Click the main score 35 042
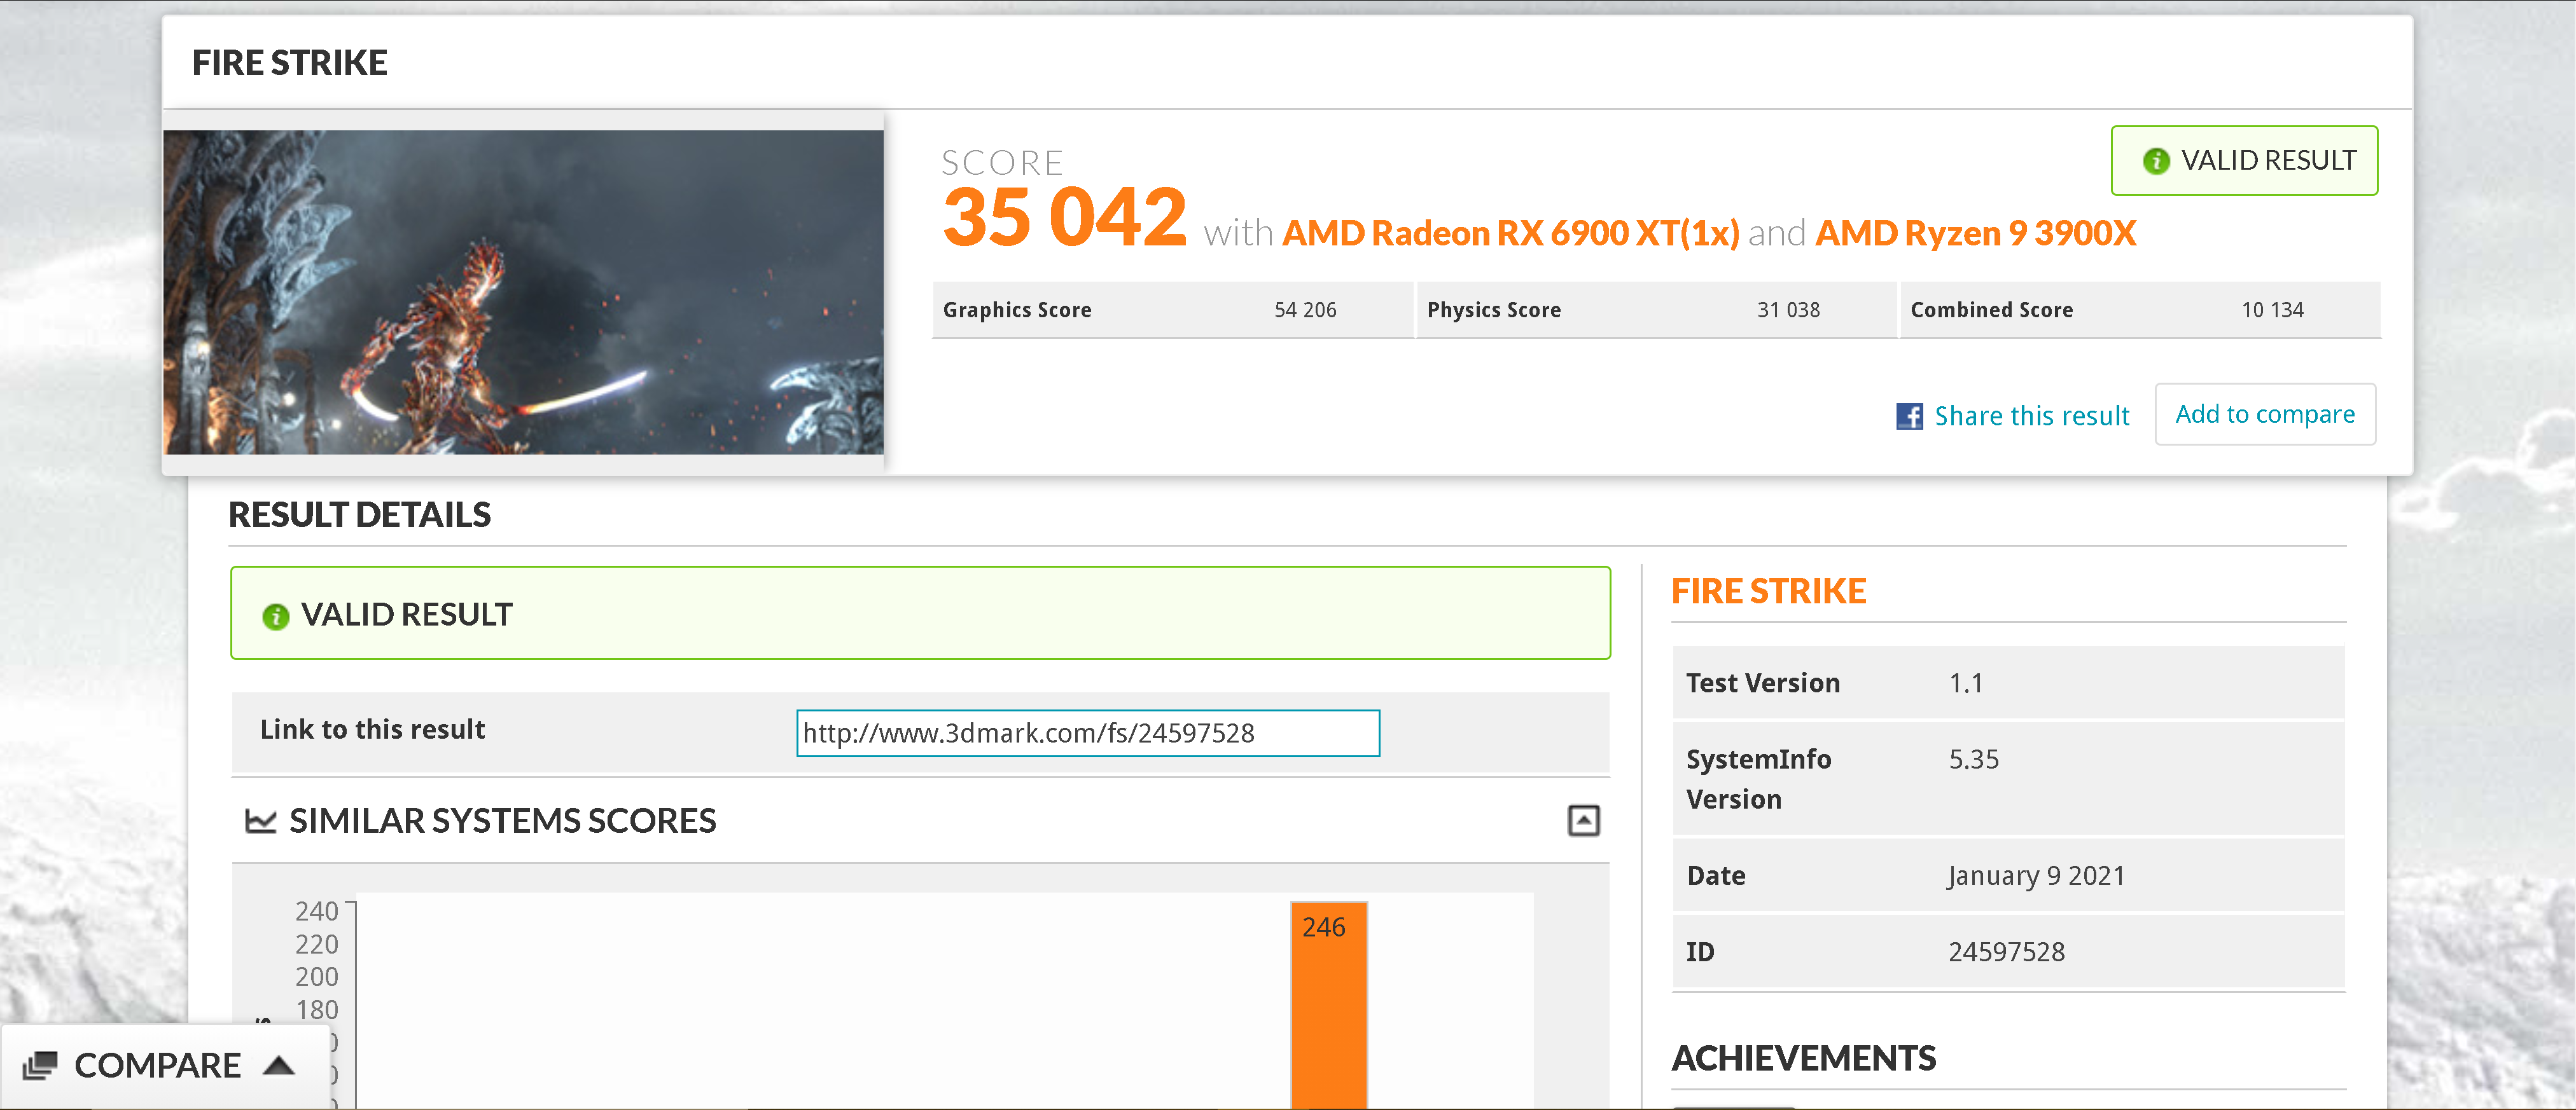 click(x=1064, y=217)
